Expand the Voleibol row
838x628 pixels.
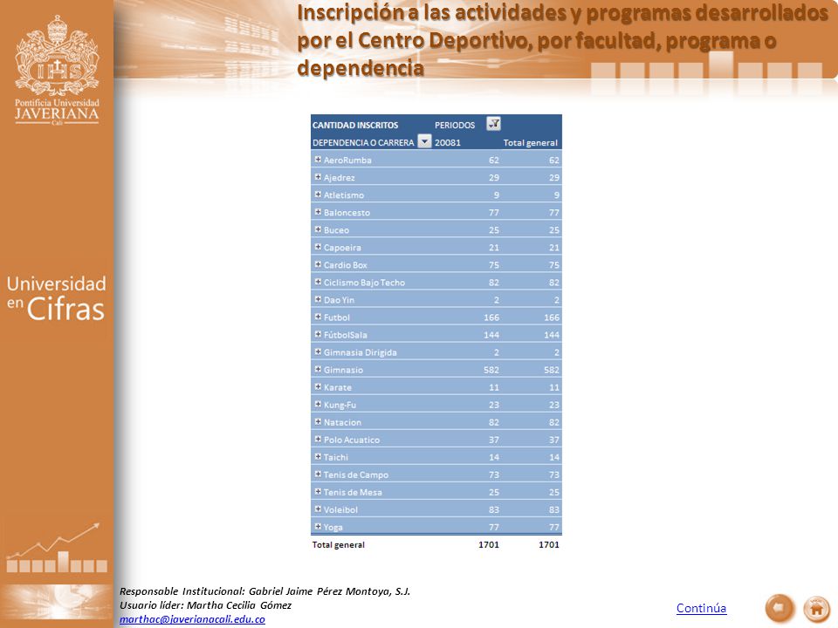click(x=318, y=509)
